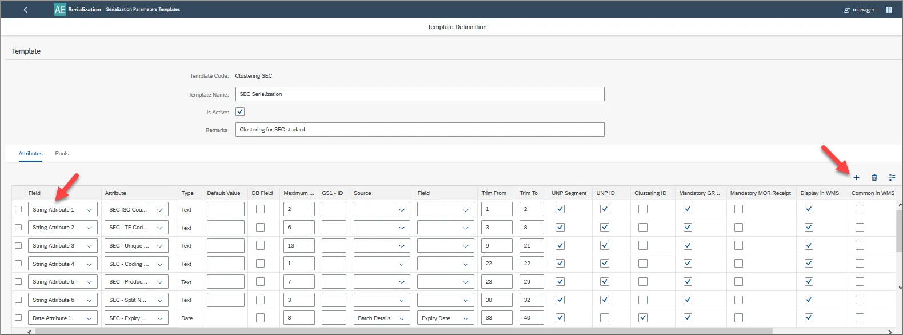The height and width of the screenshot is (335, 903).
Task: Open the SEC - TE Cod... attribute dropdown
Action: (x=137, y=228)
